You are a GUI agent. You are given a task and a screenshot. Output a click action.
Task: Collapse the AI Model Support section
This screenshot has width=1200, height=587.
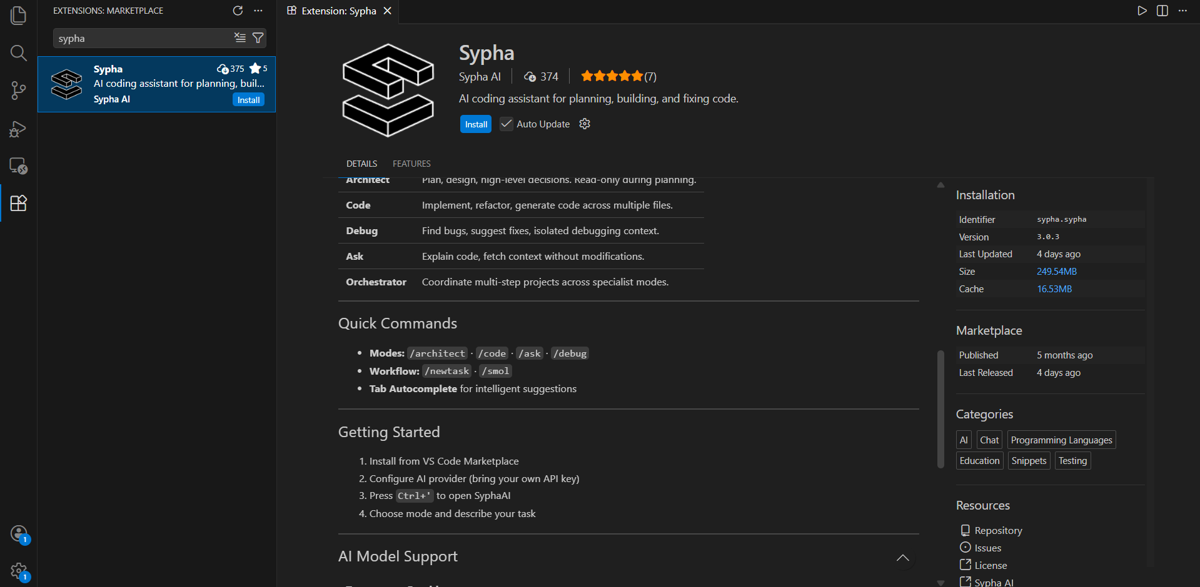pos(902,558)
